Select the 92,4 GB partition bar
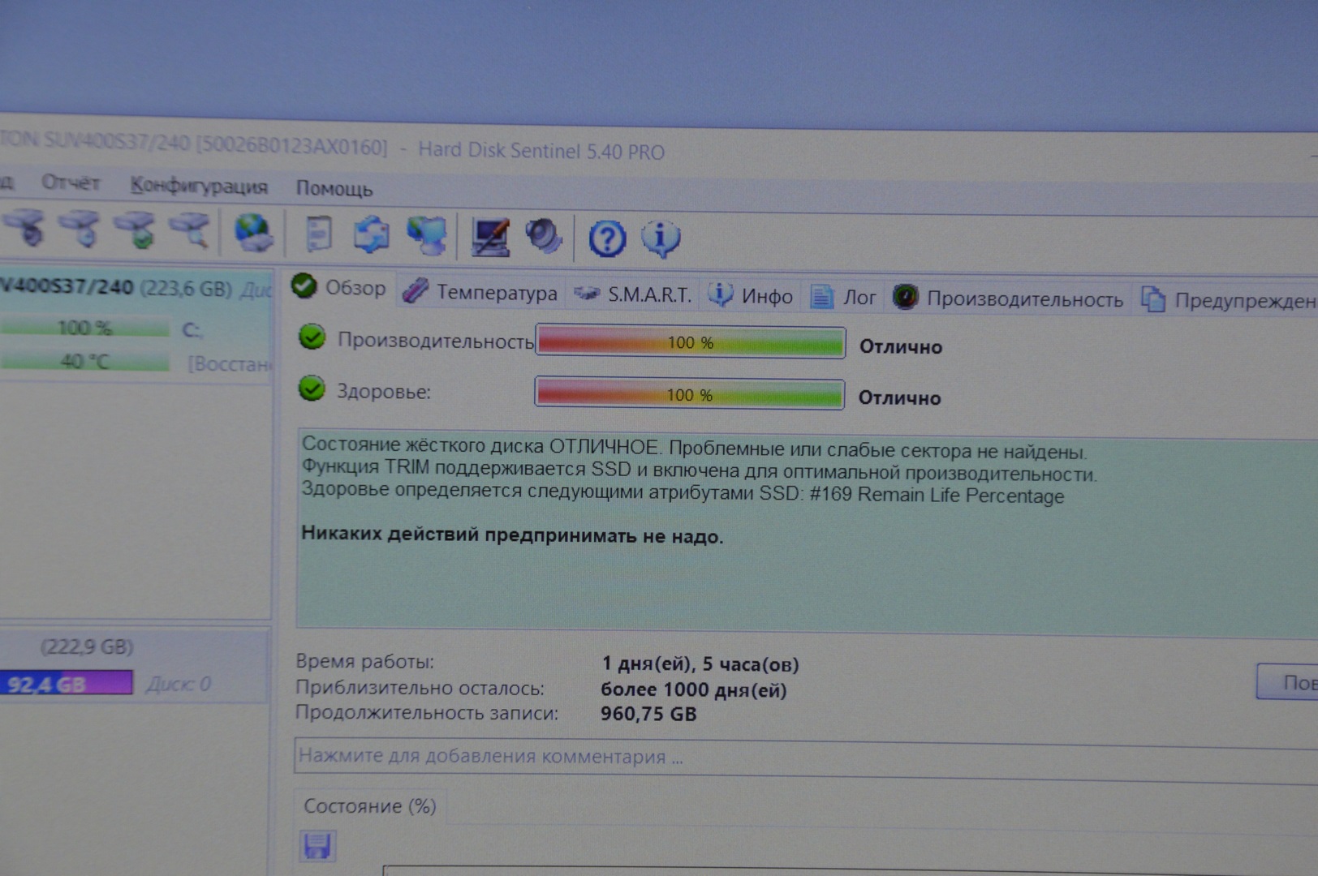The image size is (1318, 876). 66,684
